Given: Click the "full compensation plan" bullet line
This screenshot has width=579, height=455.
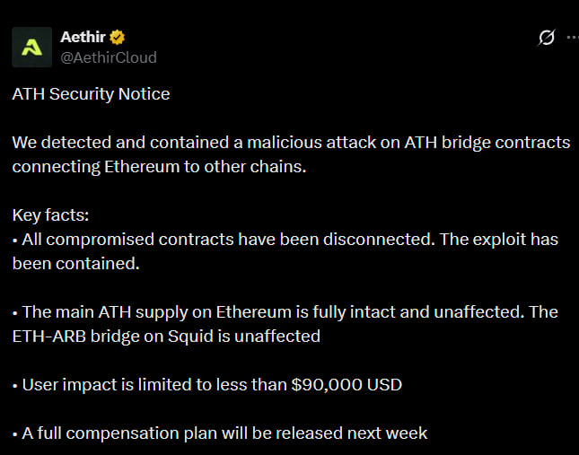Looking at the screenshot, I should [x=220, y=433].
